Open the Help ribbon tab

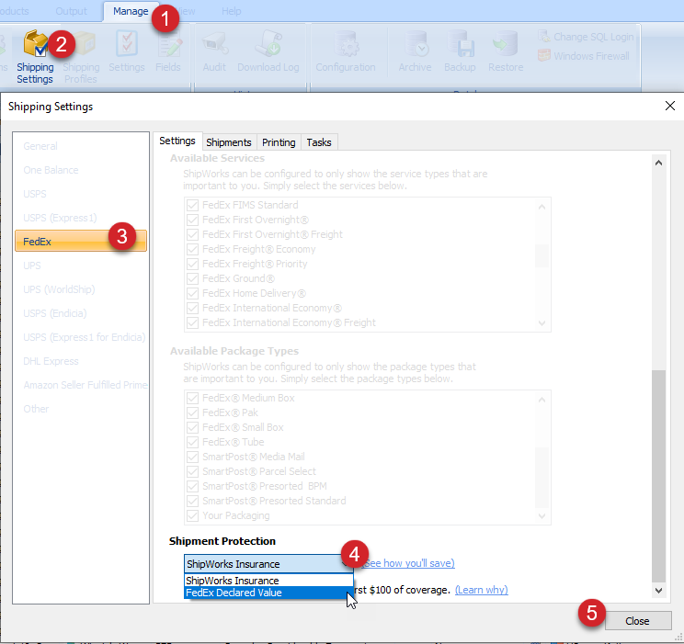(x=231, y=11)
